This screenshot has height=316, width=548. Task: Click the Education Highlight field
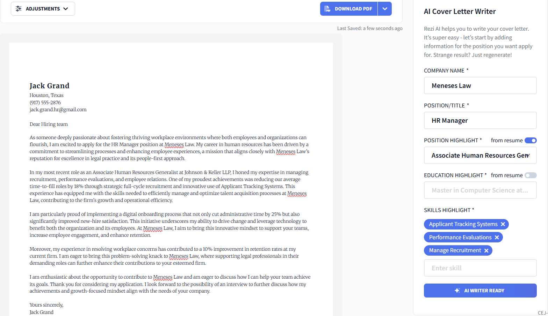pos(480,190)
